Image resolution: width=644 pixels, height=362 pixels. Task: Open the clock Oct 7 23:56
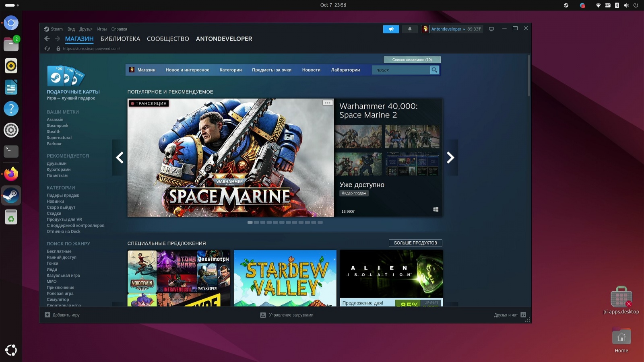tap(333, 5)
